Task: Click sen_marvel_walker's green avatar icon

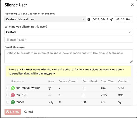Action: click(x=13, y=88)
